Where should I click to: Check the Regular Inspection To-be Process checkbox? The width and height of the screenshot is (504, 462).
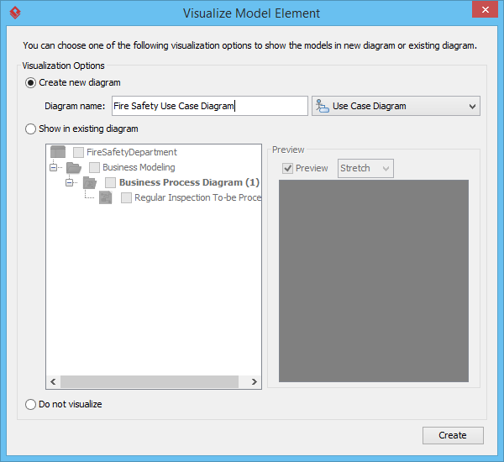click(126, 197)
